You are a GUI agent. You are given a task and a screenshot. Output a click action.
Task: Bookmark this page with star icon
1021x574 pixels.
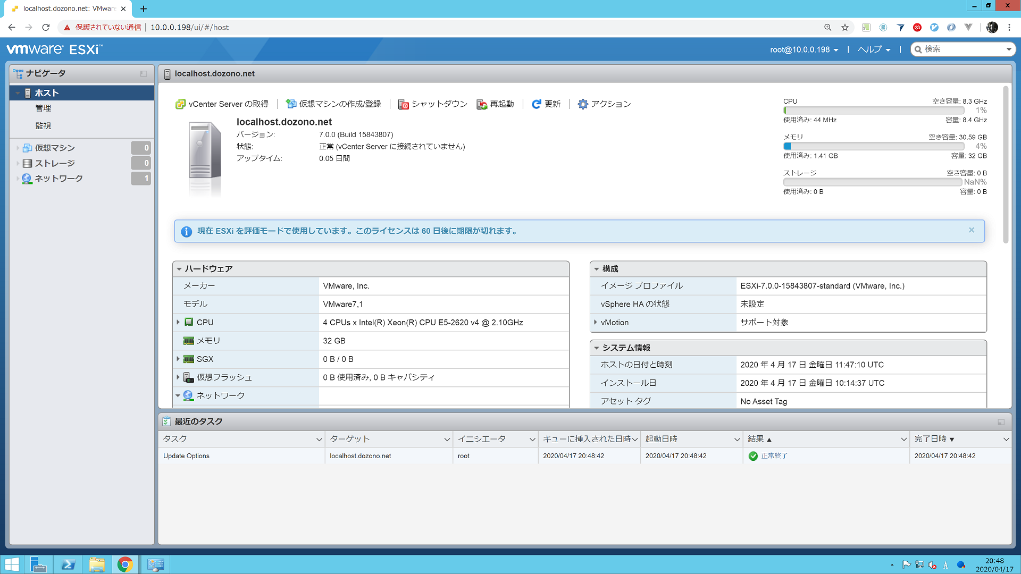[x=844, y=27]
